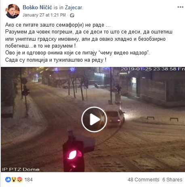Open Boško Ničić's profile name link
The width and height of the screenshot is (185, 187).
37,7
